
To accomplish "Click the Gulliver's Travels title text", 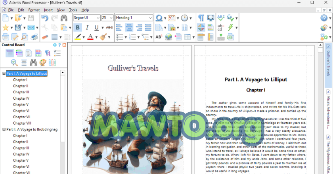I will 133,68.
